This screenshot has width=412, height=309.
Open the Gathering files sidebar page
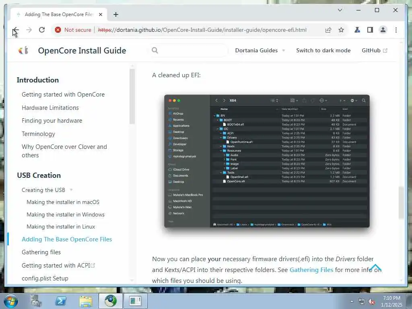[x=41, y=252]
